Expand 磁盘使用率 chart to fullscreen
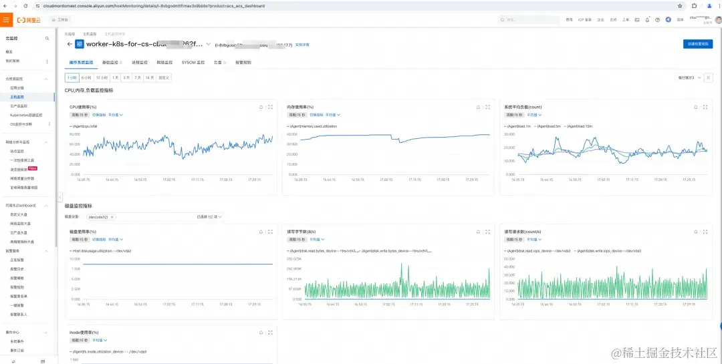 click(x=270, y=232)
